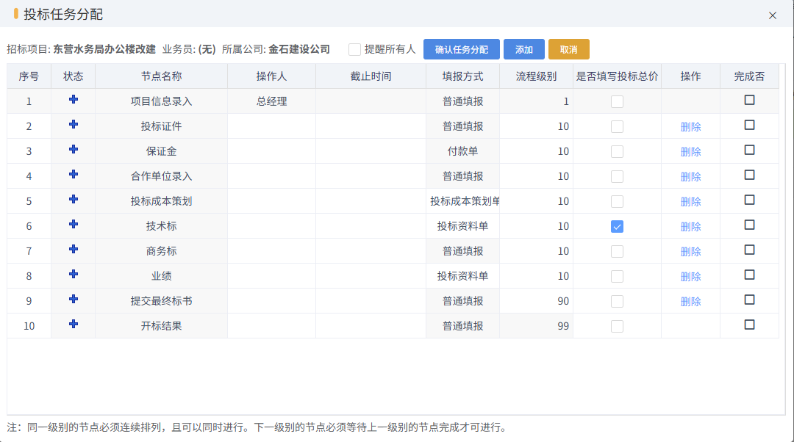Image resolution: width=794 pixels, height=442 pixels.
Task: Check 完成否 for 项目信息录入
Action: click(x=749, y=101)
